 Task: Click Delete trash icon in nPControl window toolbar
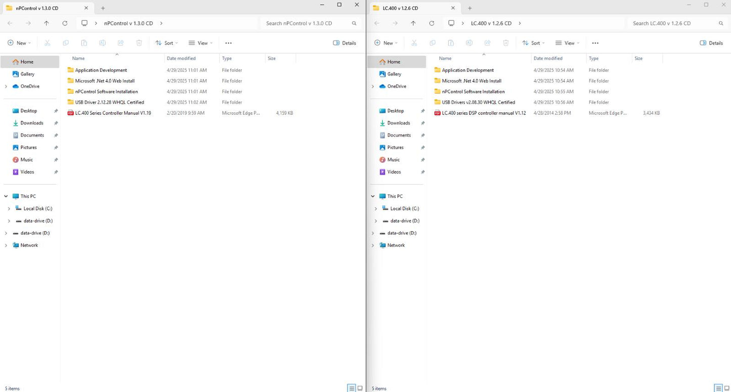click(139, 43)
